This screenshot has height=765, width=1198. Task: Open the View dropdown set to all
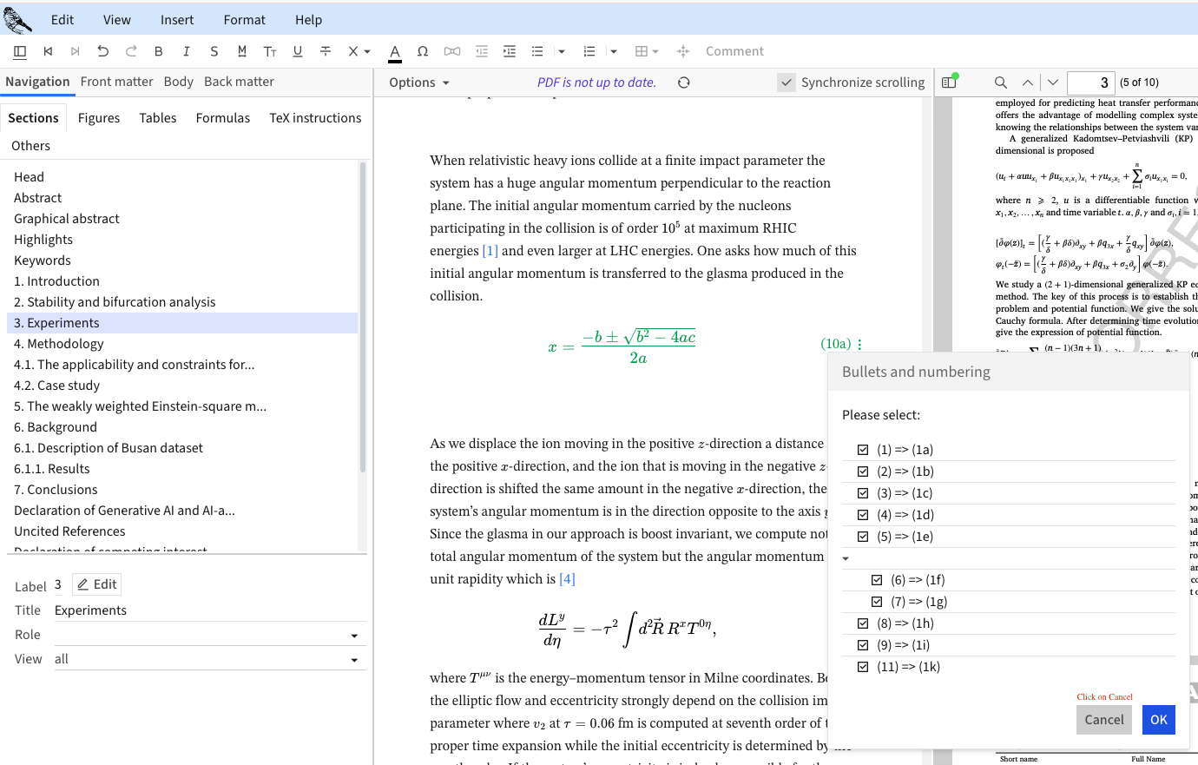click(x=208, y=660)
